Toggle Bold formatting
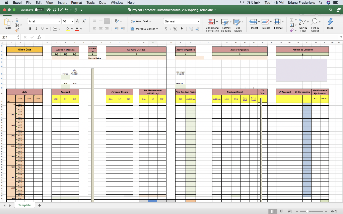Screen dimensions: 343x214 (30, 29)
